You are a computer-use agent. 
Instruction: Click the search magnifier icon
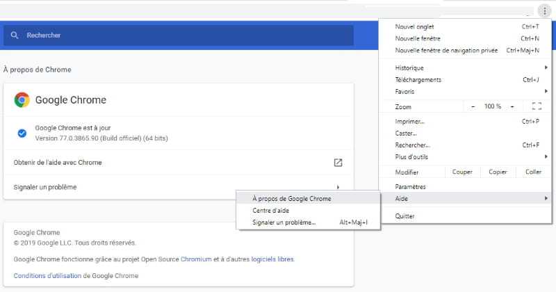click(x=14, y=35)
